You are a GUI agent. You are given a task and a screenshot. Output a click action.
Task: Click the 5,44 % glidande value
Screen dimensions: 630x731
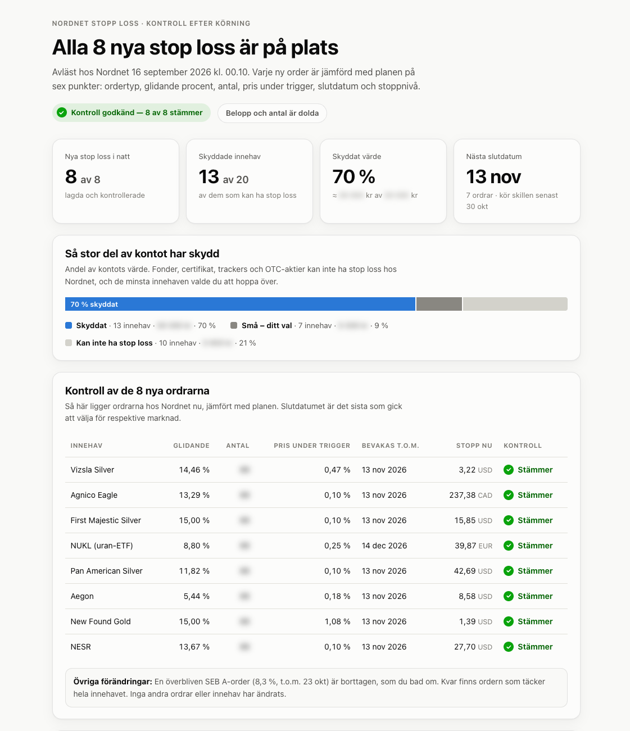tap(197, 596)
